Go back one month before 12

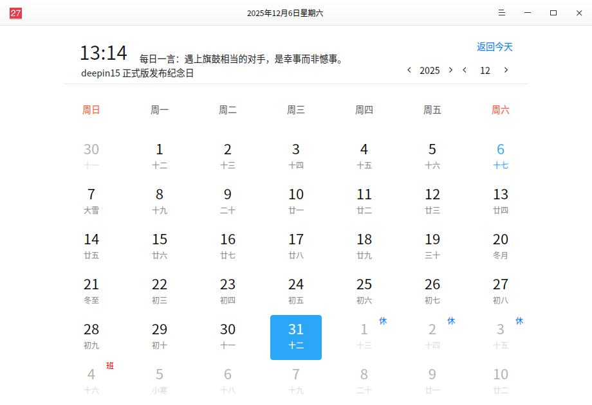tap(465, 70)
